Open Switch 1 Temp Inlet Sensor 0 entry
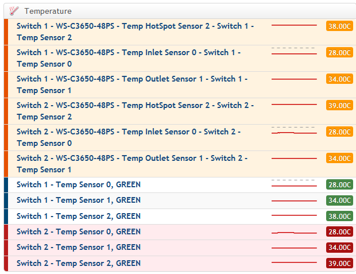 (129, 58)
